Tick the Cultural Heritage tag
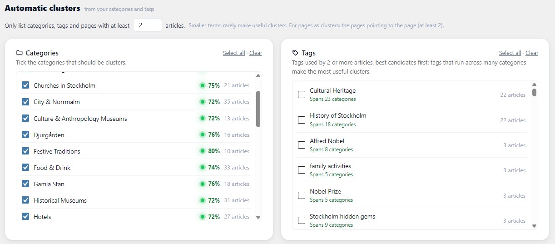The height and width of the screenshot is (244, 555). [x=302, y=95]
